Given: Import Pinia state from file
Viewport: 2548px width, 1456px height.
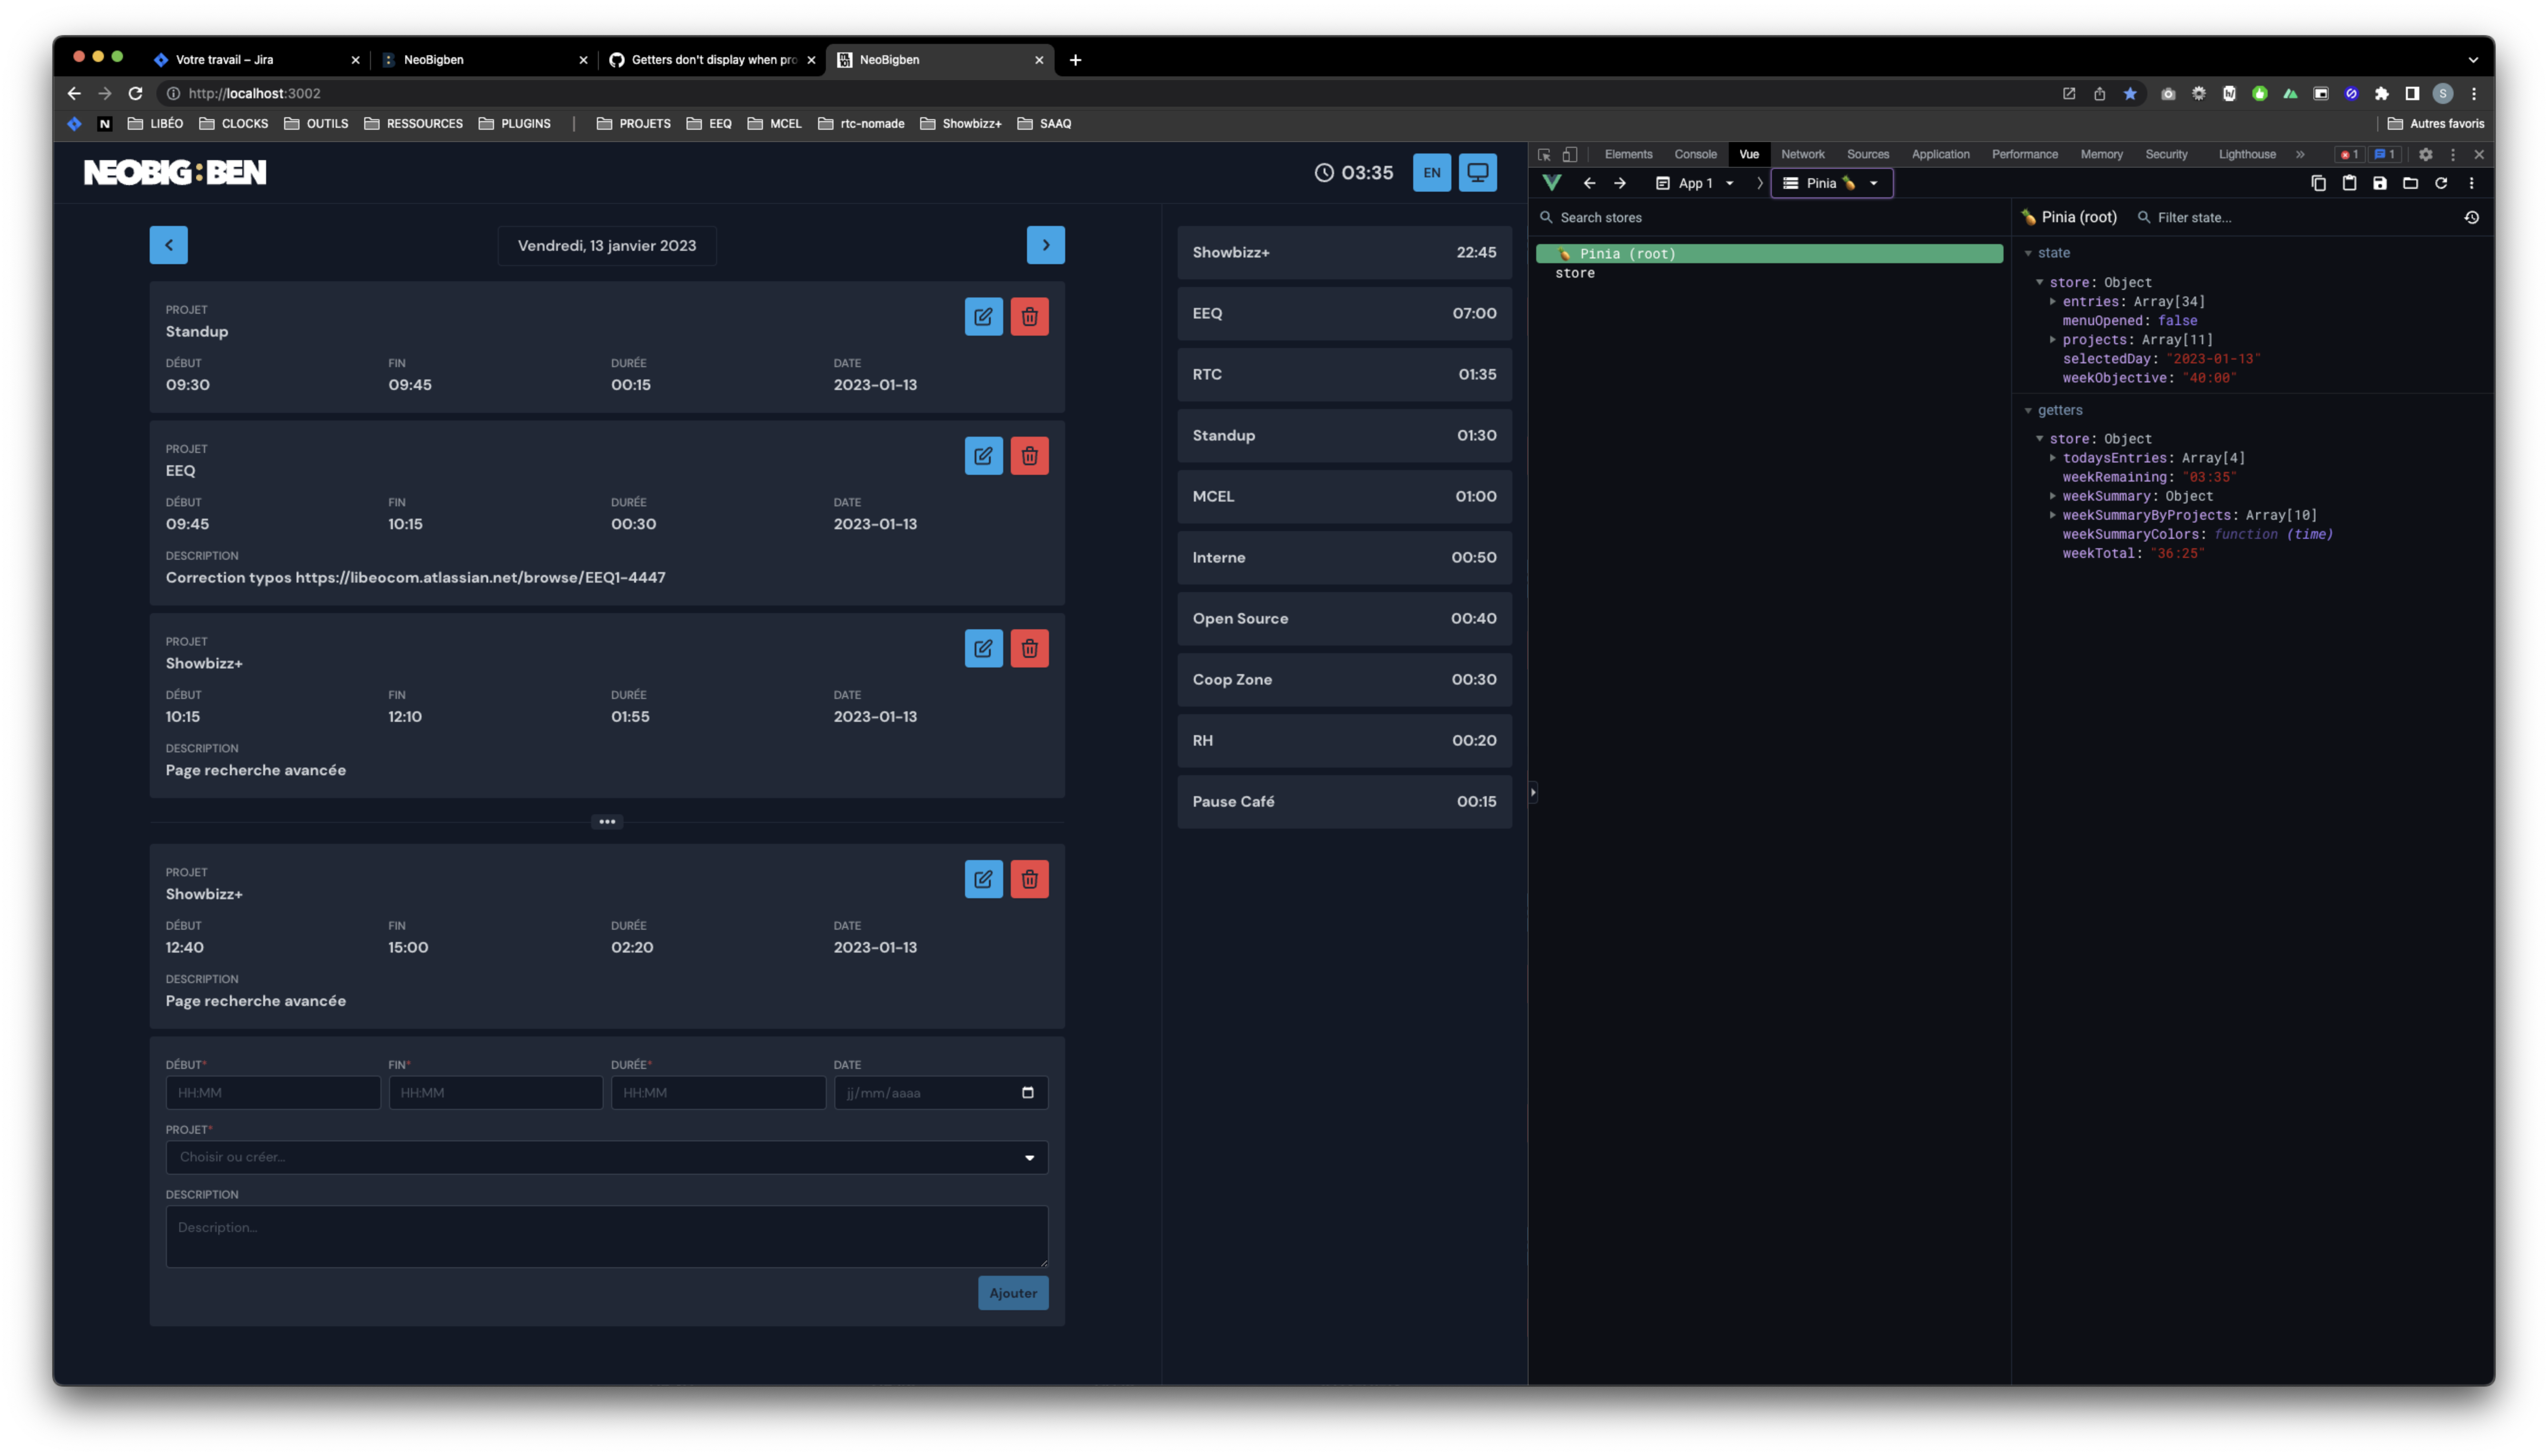Looking at the screenshot, I should [2410, 183].
